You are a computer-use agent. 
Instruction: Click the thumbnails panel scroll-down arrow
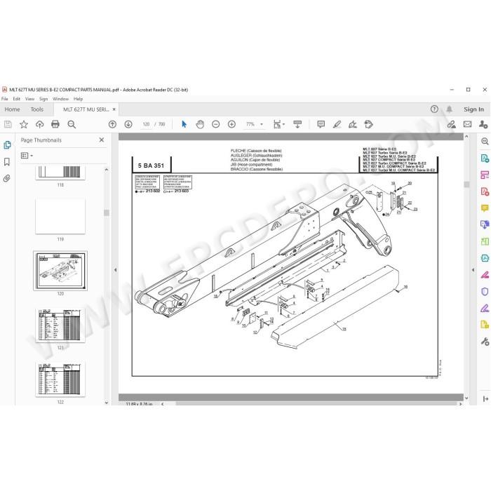tap(107, 403)
